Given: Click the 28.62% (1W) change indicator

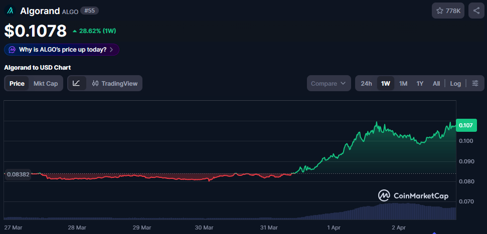Looking at the screenshot, I should [x=94, y=31].
